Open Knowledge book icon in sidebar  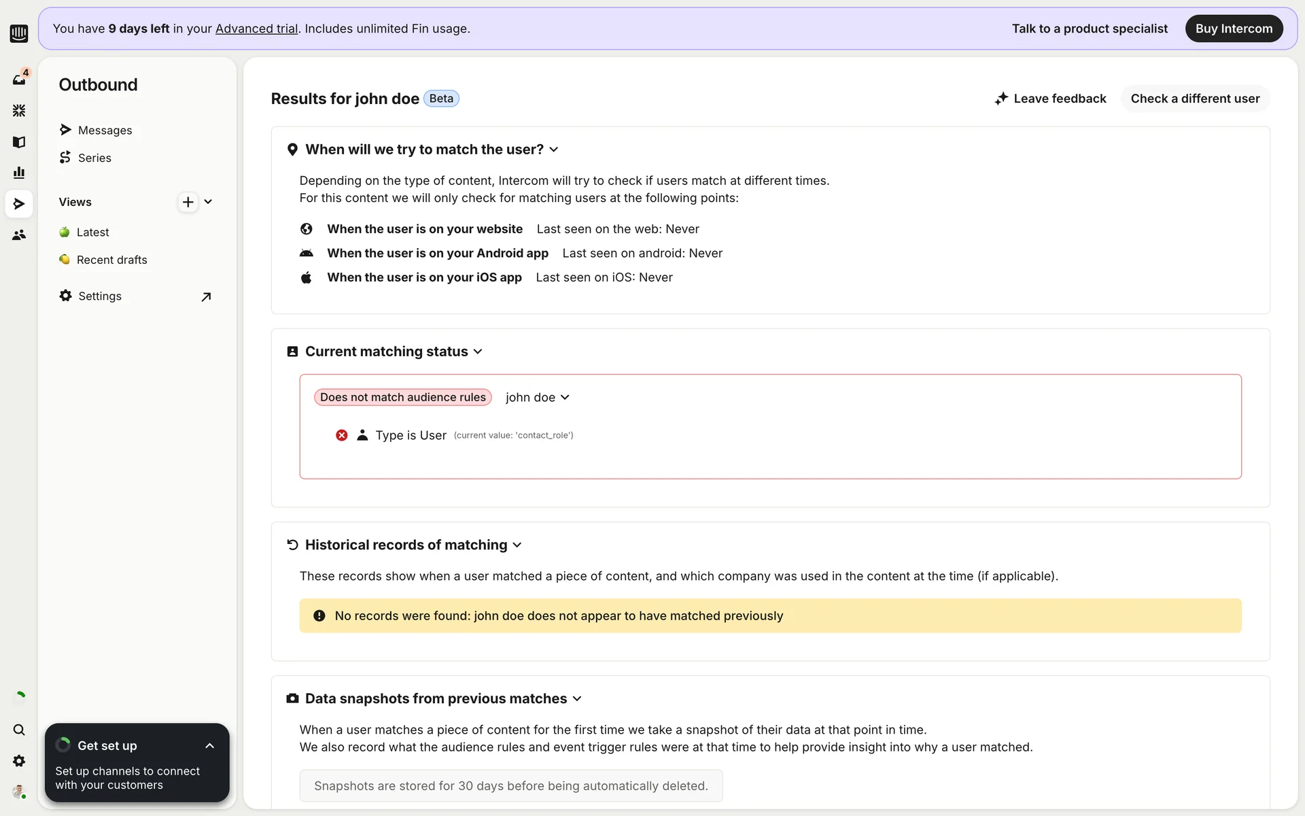click(x=19, y=142)
